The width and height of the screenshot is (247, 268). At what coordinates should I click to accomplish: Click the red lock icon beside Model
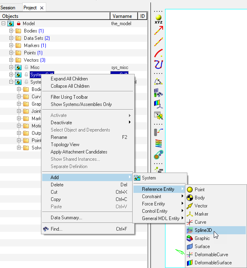[19, 24]
